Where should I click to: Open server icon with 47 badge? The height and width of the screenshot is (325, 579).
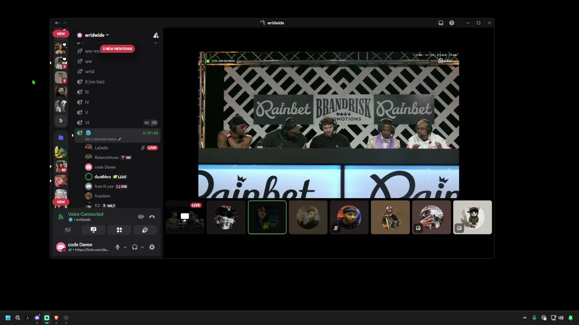(x=61, y=167)
